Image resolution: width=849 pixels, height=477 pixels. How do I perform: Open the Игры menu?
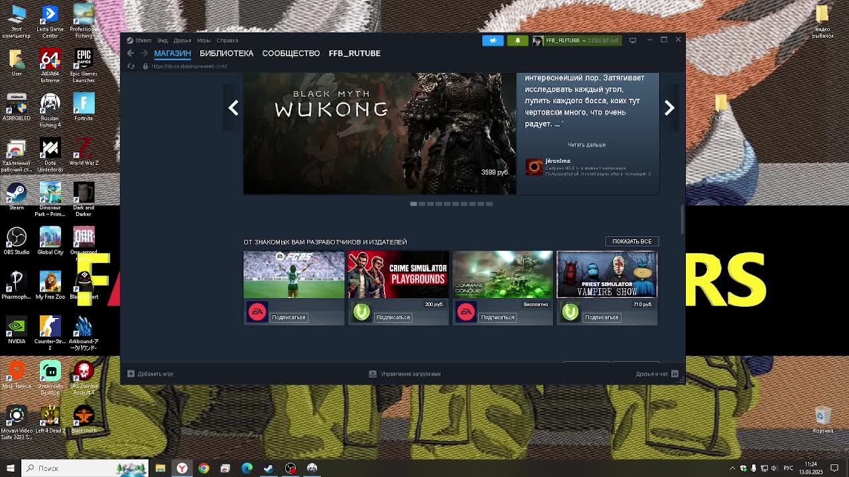coord(204,40)
